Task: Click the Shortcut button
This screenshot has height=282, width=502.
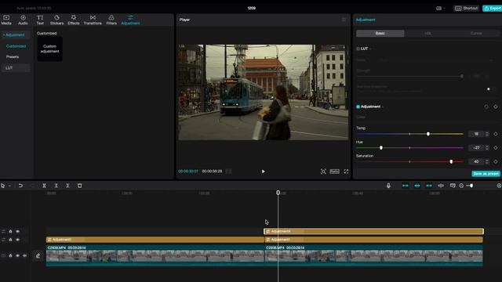Action: pyautogui.click(x=467, y=9)
